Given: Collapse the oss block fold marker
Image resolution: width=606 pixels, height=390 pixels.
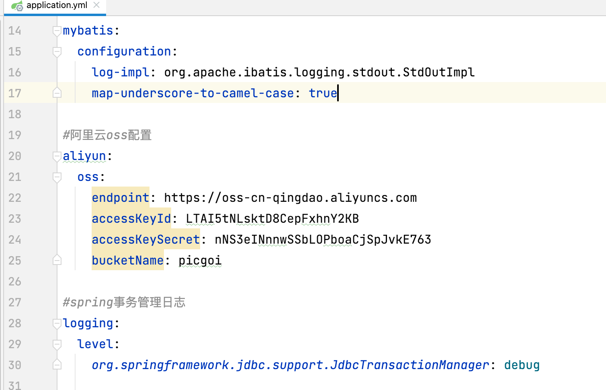Looking at the screenshot, I should click(57, 177).
